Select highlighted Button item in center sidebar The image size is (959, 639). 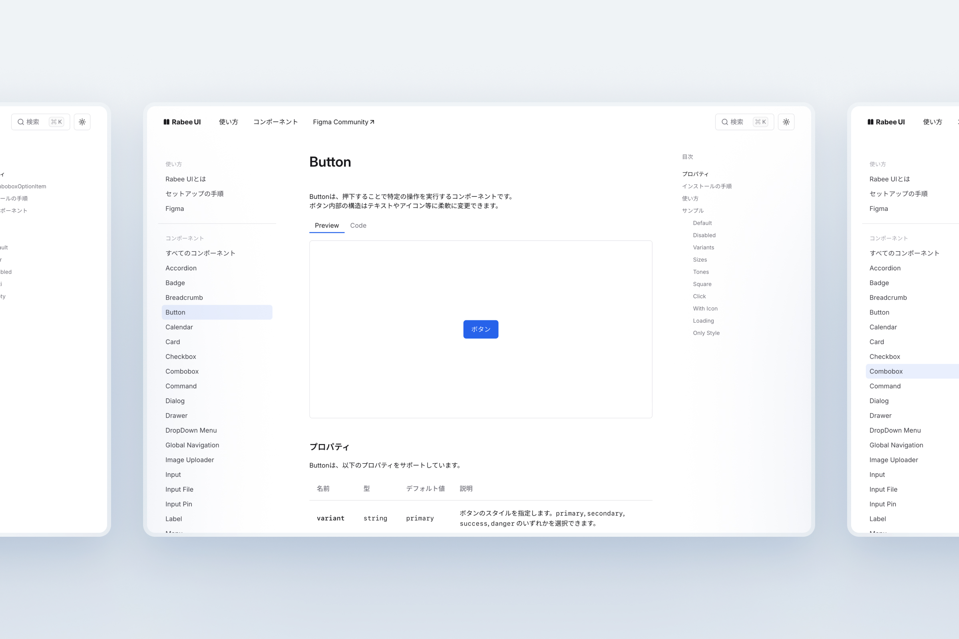coord(217,312)
